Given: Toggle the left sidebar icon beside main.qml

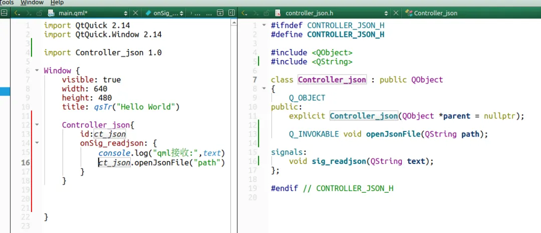Looking at the screenshot, I should [4, 13].
